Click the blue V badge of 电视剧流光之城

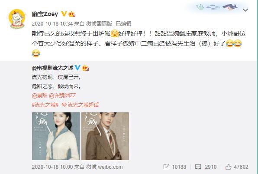pos(77,68)
